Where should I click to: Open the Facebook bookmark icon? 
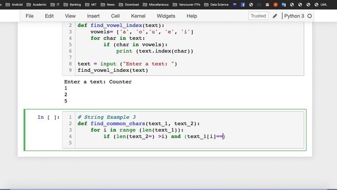point(243,5)
